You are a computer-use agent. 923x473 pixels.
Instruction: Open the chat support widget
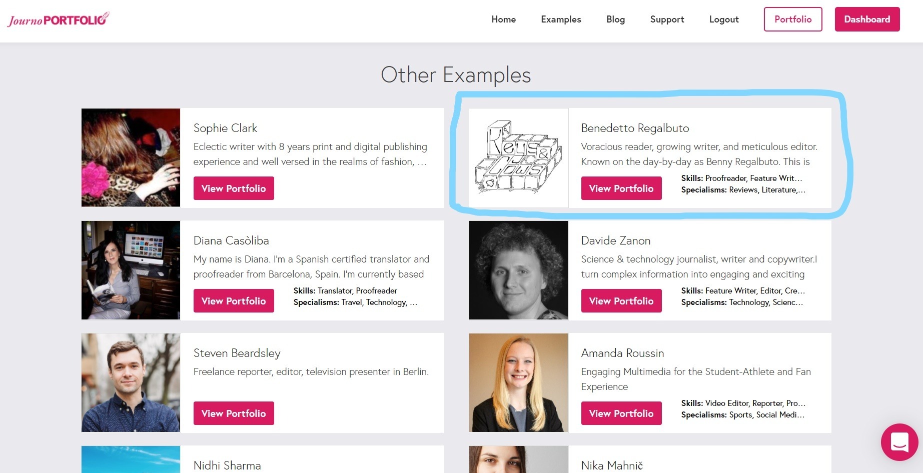(x=899, y=442)
